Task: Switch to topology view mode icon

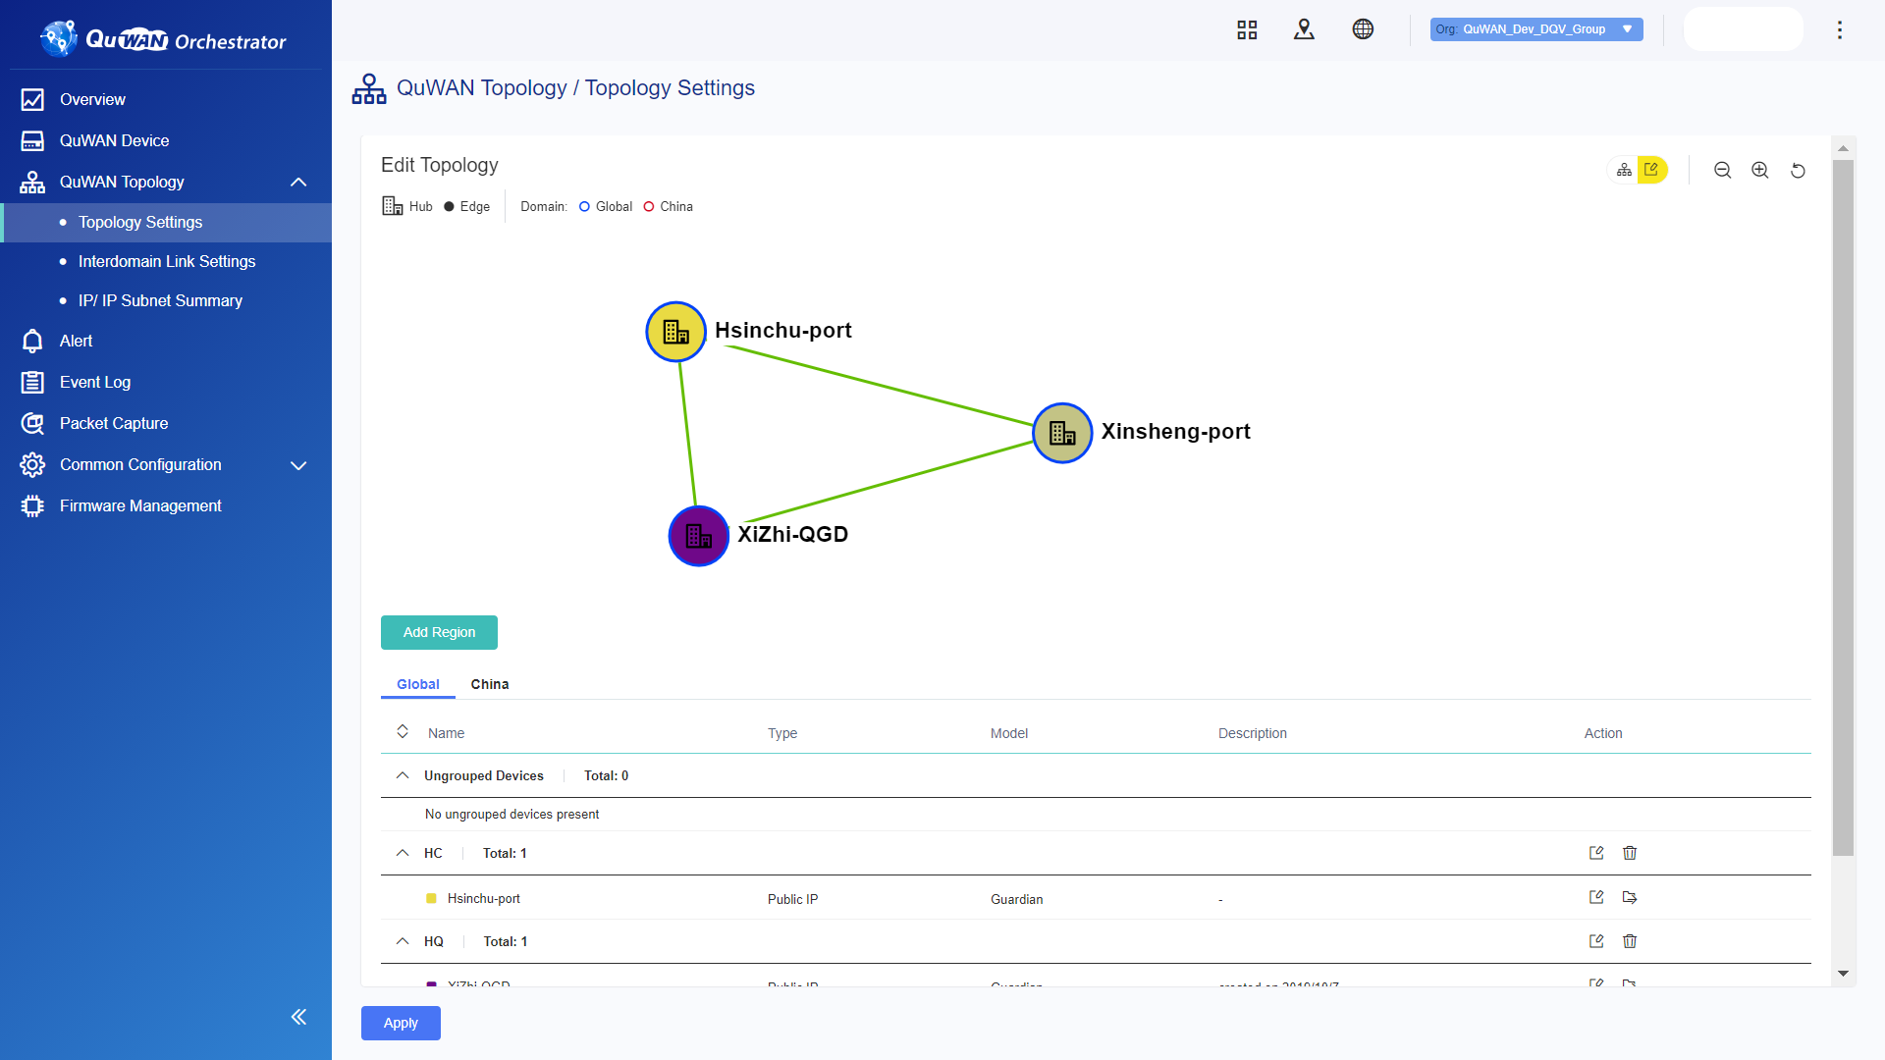Action: point(1624,169)
